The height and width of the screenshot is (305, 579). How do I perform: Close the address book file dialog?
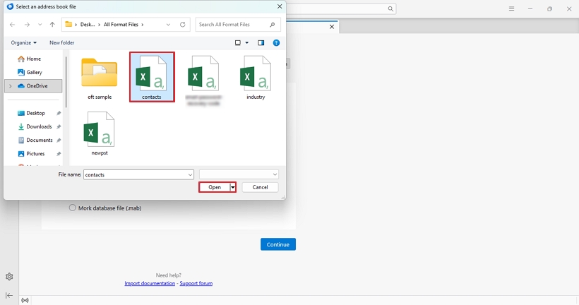(280, 6)
